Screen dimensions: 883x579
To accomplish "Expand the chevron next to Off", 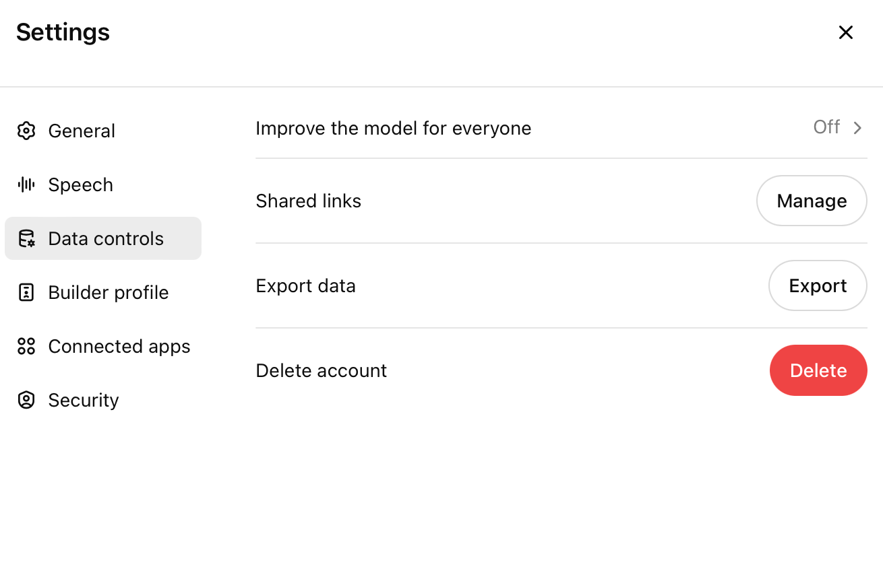I will (x=857, y=128).
